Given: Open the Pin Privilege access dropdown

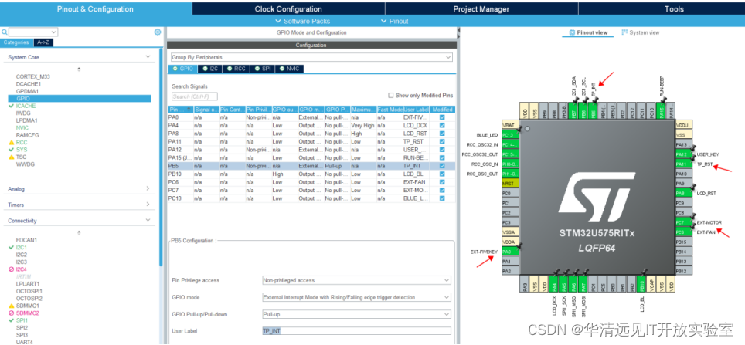Looking at the screenshot, I should pos(356,280).
